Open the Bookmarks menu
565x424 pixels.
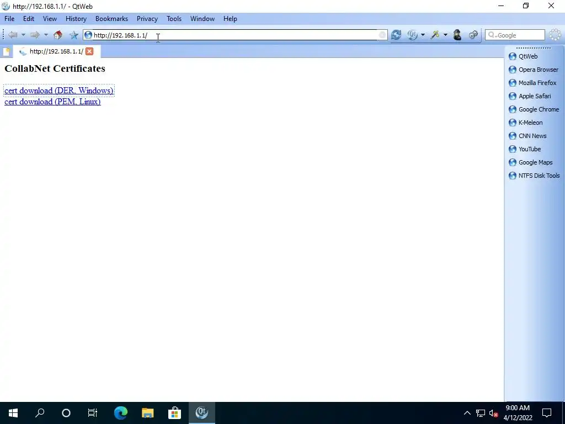pos(111,19)
